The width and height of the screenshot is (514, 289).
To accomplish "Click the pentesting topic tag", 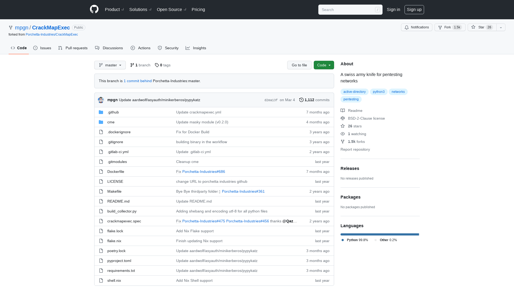I will [351, 99].
